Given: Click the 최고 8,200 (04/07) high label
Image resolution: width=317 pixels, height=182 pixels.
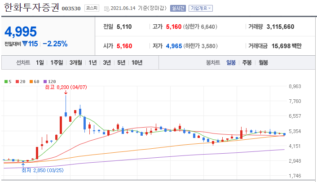Looking at the screenshot, I should (x=66, y=87).
